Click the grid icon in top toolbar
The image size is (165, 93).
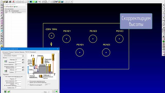[x=52, y=2]
